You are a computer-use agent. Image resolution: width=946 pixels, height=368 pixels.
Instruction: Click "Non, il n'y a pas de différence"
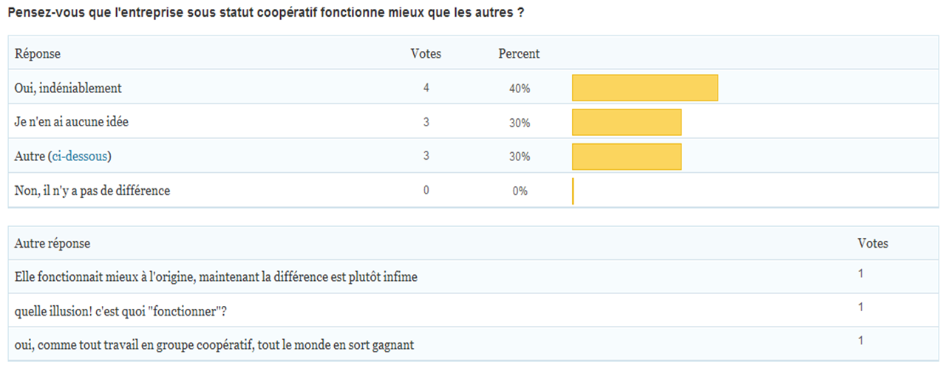pos(92,191)
